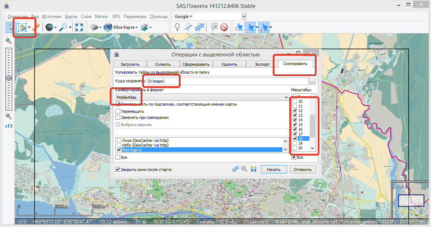Enable Заменять при совпадении option
This screenshot has width=431, height=227.
(x=118, y=117)
